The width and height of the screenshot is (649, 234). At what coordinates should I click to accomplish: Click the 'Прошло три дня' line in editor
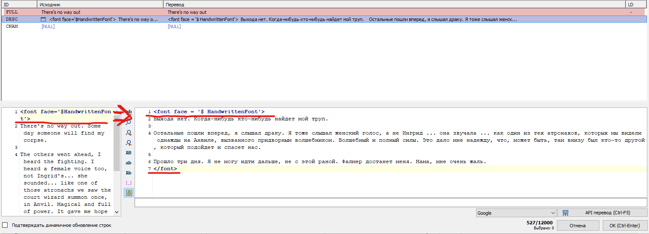click(320, 161)
